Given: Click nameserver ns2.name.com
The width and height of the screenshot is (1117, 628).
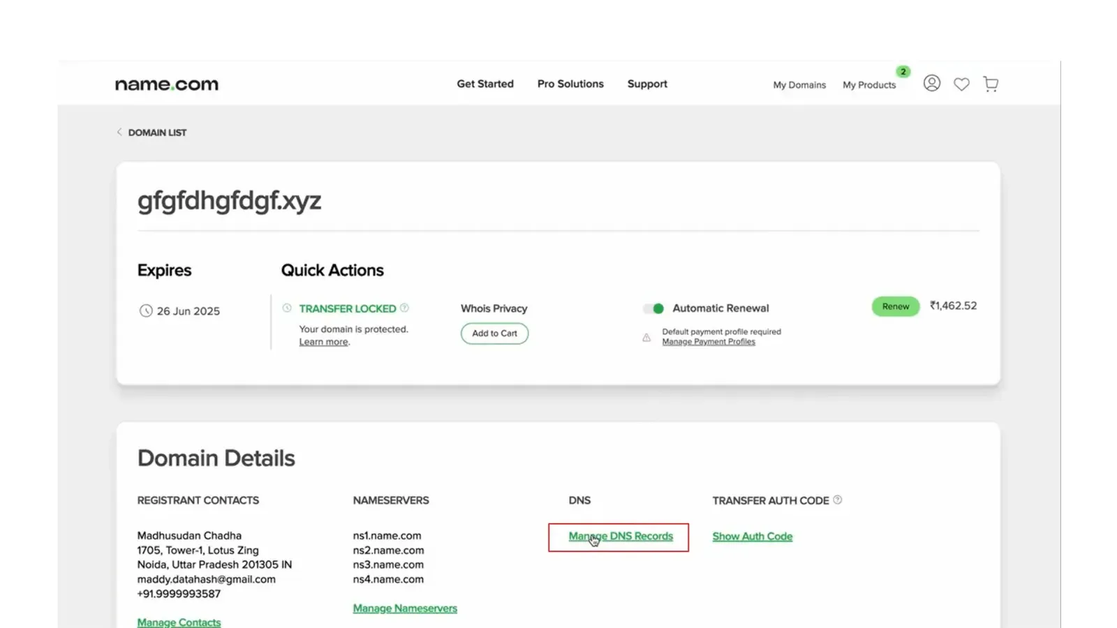Looking at the screenshot, I should [x=388, y=551].
